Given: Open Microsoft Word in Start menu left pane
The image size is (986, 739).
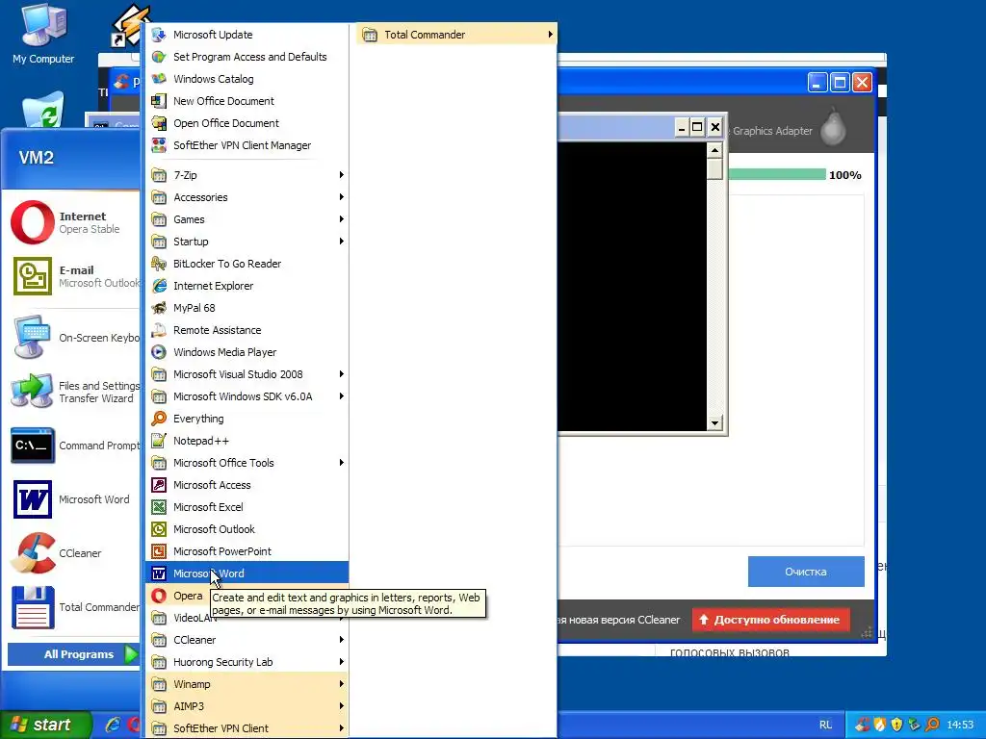Looking at the screenshot, I should click(74, 499).
